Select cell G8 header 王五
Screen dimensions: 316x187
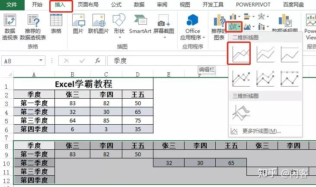coord(231,145)
